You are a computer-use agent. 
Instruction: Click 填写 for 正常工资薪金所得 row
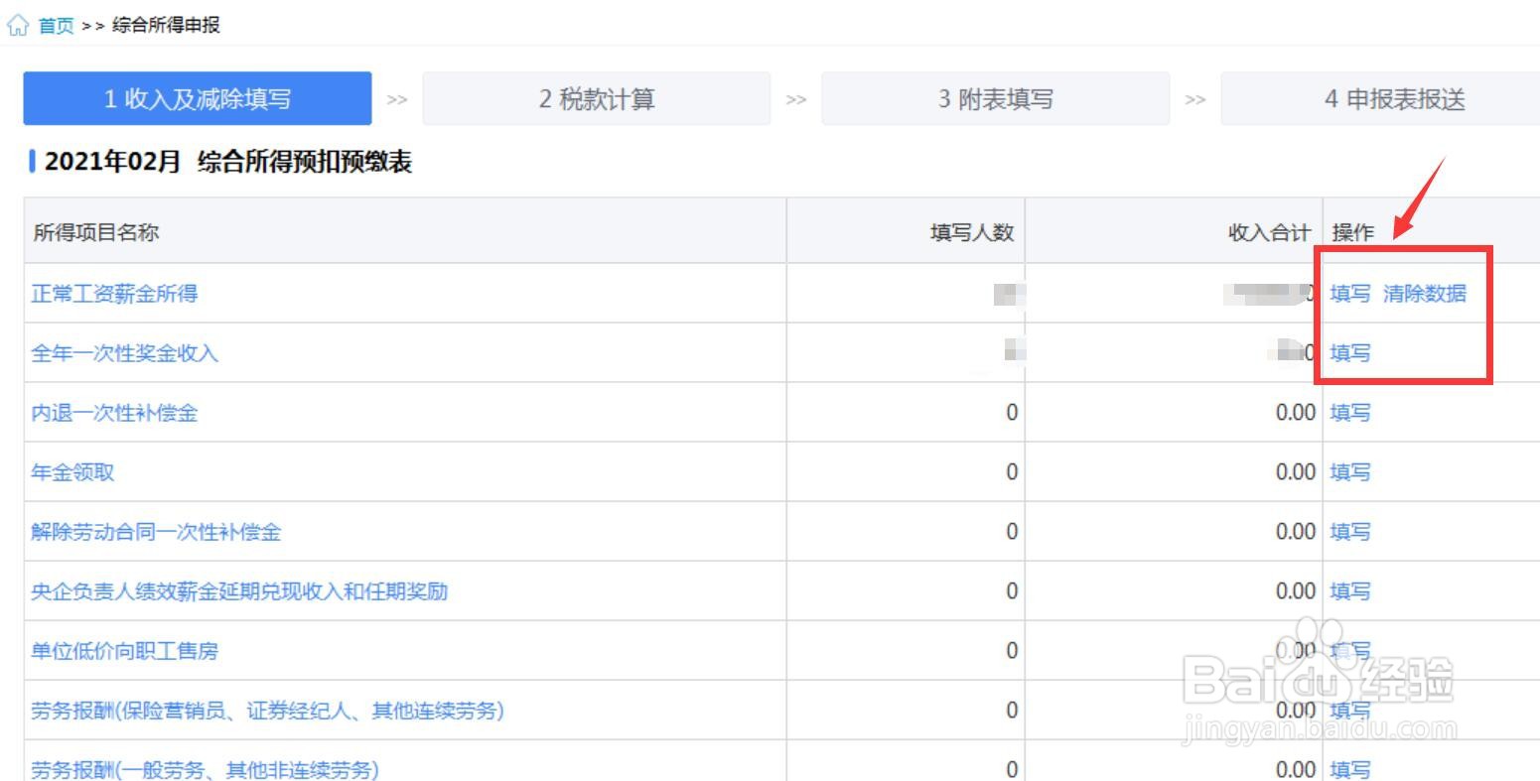1350,293
